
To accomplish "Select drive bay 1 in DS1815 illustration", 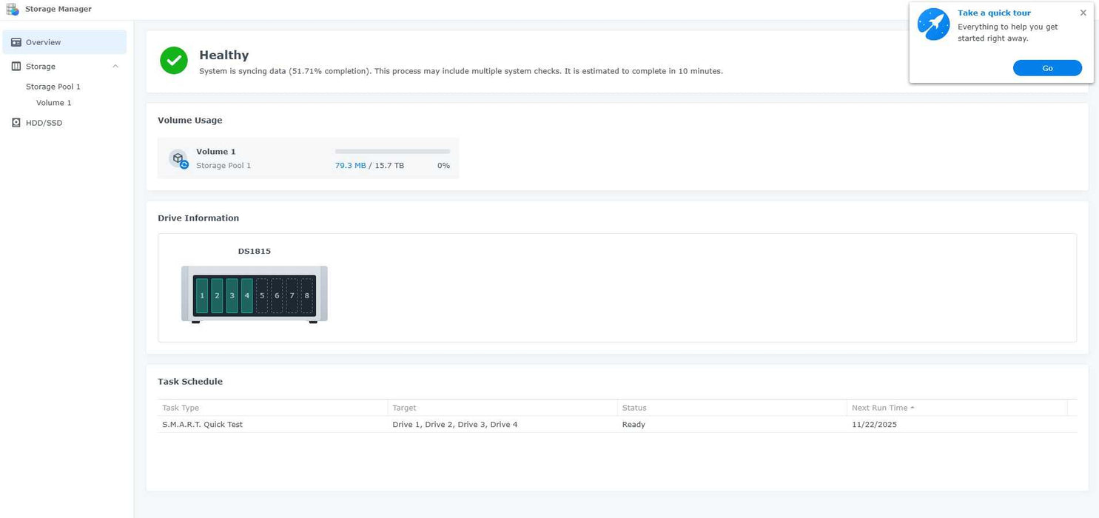I will [x=201, y=295].
